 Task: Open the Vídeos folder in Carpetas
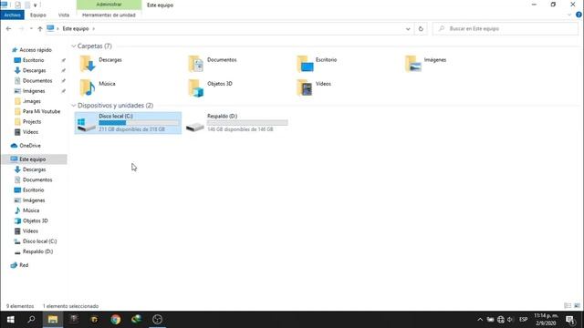(x=314, y=87)
